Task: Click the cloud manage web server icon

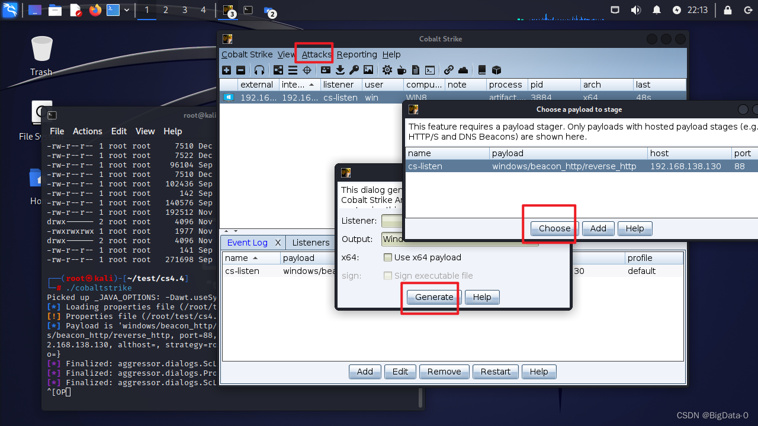Action: [x=463, y=70]
